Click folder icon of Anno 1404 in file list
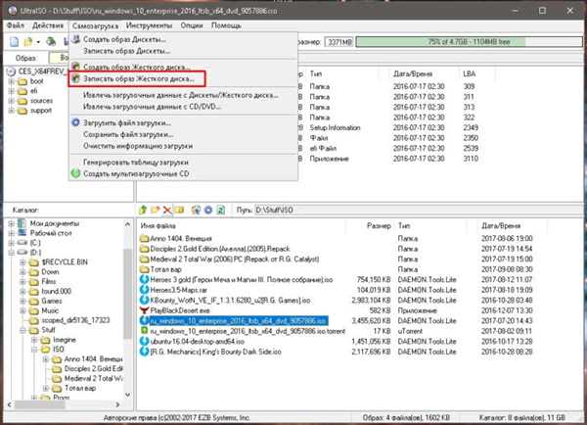This screenshot has width=587, height=425. point(144,238)
